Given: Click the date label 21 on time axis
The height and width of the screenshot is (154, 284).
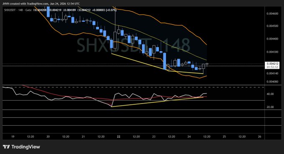Looking at the screenshot, I should pyautogui.click(x=83, y=136).
